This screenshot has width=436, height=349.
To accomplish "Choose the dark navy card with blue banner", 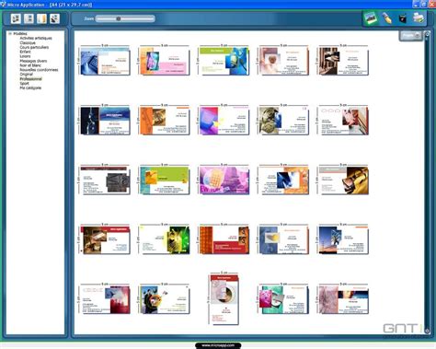I will pyautogui.click(x=105, y=121).
